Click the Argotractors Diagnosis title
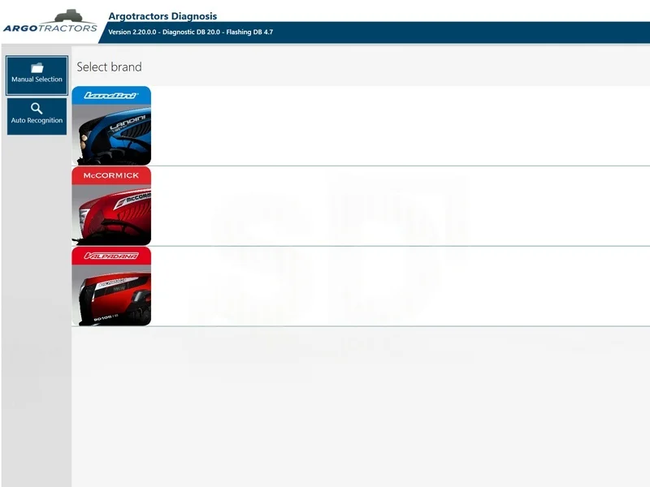Screen dimensions: 650x487 pos(162,15)
